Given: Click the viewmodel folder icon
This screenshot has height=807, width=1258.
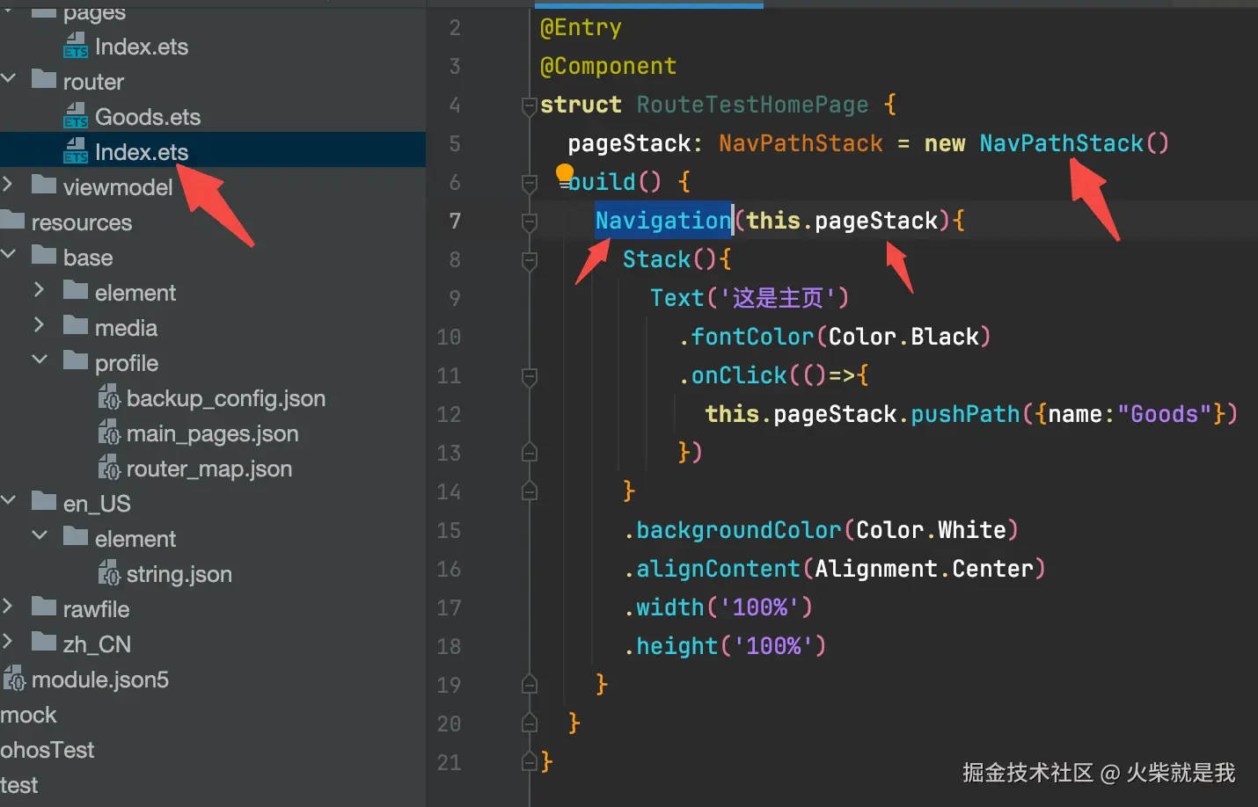Looking at the screenshot, I should click(44, 185).
